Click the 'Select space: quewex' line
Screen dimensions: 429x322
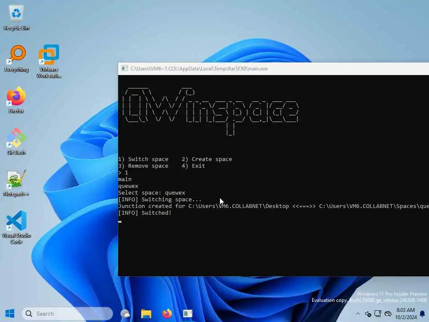(x=152, y=193)
